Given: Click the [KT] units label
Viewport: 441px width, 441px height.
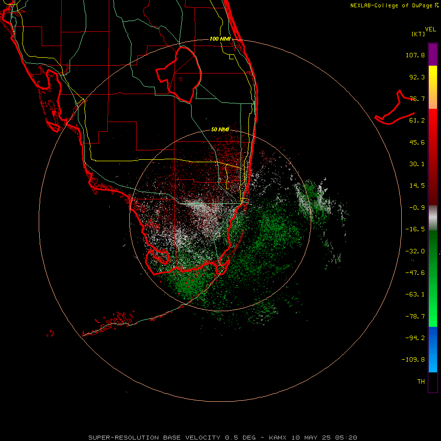Looking at the screenshot, I should coord(418,34).
